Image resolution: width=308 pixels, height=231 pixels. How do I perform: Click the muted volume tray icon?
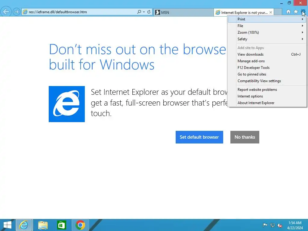pyautogui.click(x=280, y=225)
